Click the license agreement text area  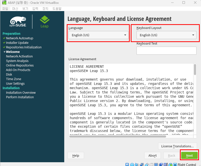pyautogui.click(x=131, y=99)
